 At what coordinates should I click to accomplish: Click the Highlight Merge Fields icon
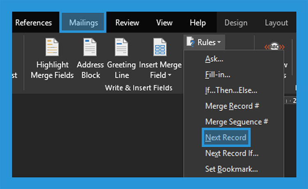pos(52,47)
